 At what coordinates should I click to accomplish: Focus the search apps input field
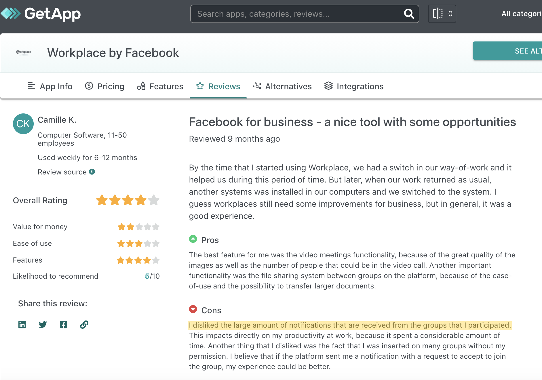(x=296, y=14)
